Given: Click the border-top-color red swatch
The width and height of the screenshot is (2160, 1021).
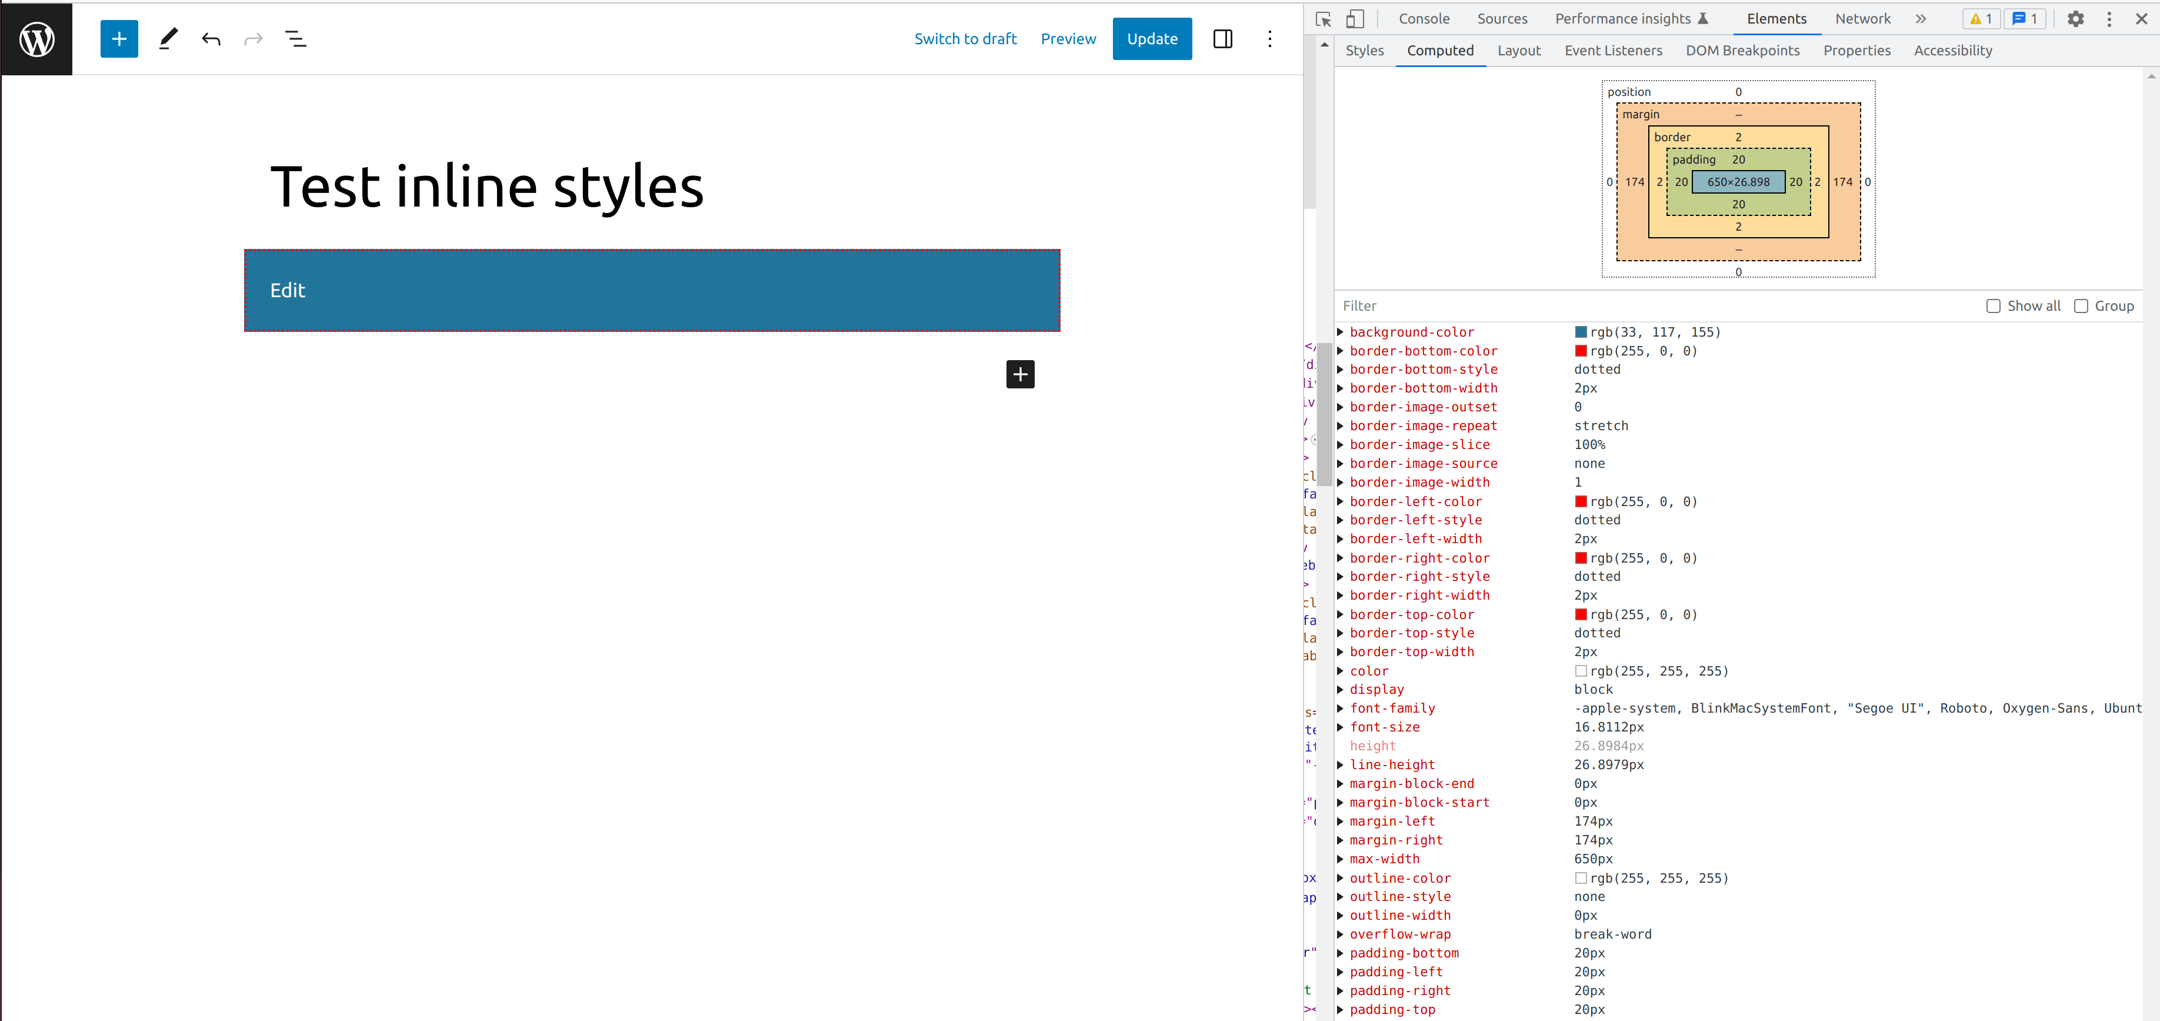Looking at the screenshot, I should point(1581,614).
